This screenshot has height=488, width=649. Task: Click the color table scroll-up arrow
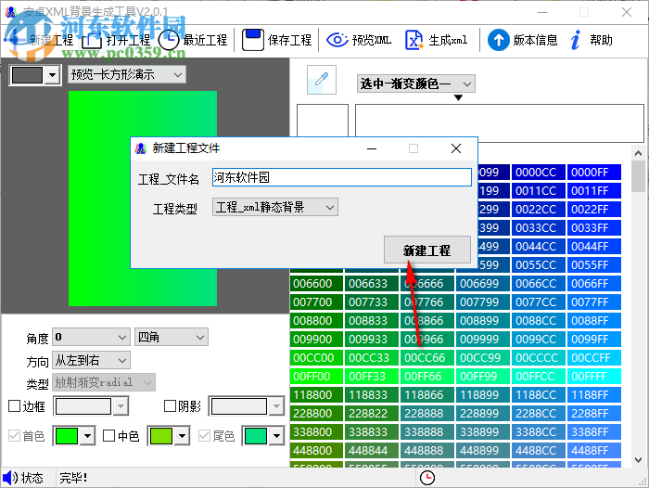(638, 153)
